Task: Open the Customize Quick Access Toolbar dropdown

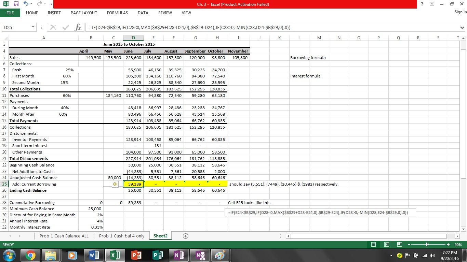Action: point(51,4)
